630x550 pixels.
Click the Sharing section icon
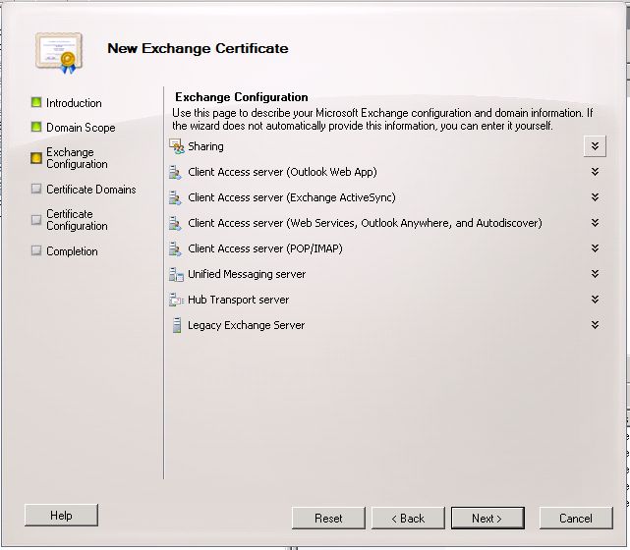coord(176,146)
